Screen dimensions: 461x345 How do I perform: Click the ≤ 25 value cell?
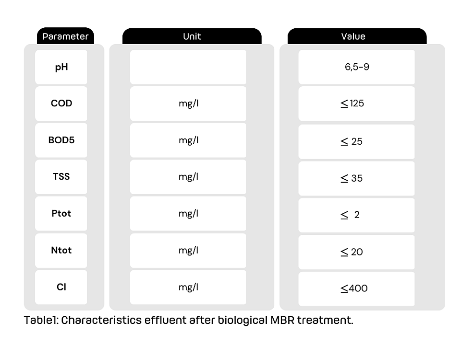(357, 142)
